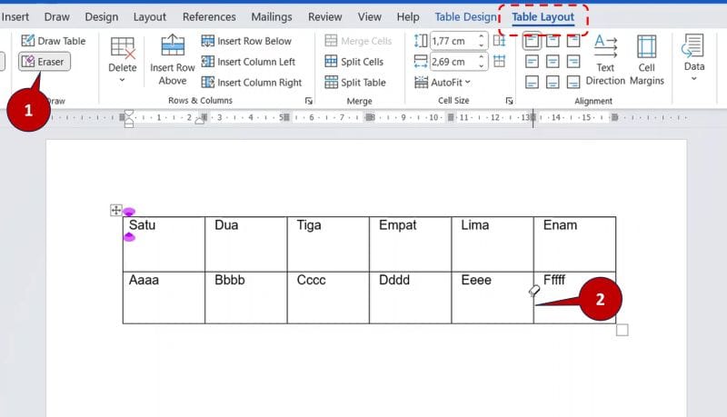Open Rows & Columns dialog launcher
Viewport: 727px width, 417px height.
(309, 101)
